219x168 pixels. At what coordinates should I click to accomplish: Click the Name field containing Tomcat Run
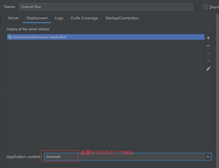point(106,7)
